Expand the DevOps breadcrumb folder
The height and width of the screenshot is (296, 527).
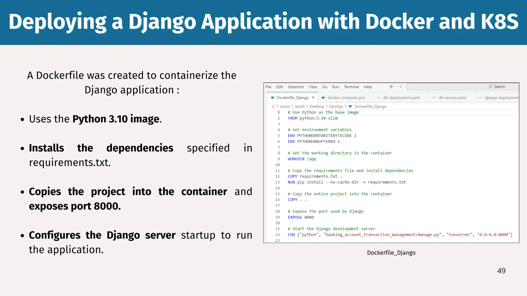point(336,106)
